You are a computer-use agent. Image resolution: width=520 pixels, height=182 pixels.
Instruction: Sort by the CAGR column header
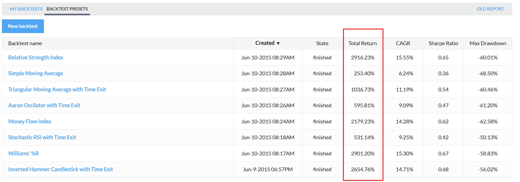pyautogui.click(x=403, y=43)
